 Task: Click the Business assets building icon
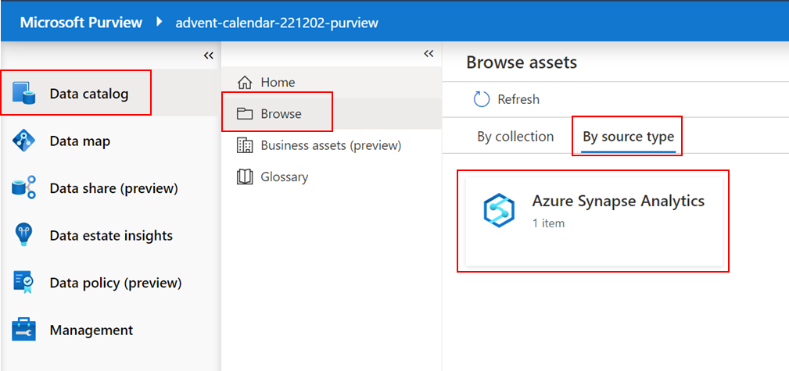[x=245, y=145]
